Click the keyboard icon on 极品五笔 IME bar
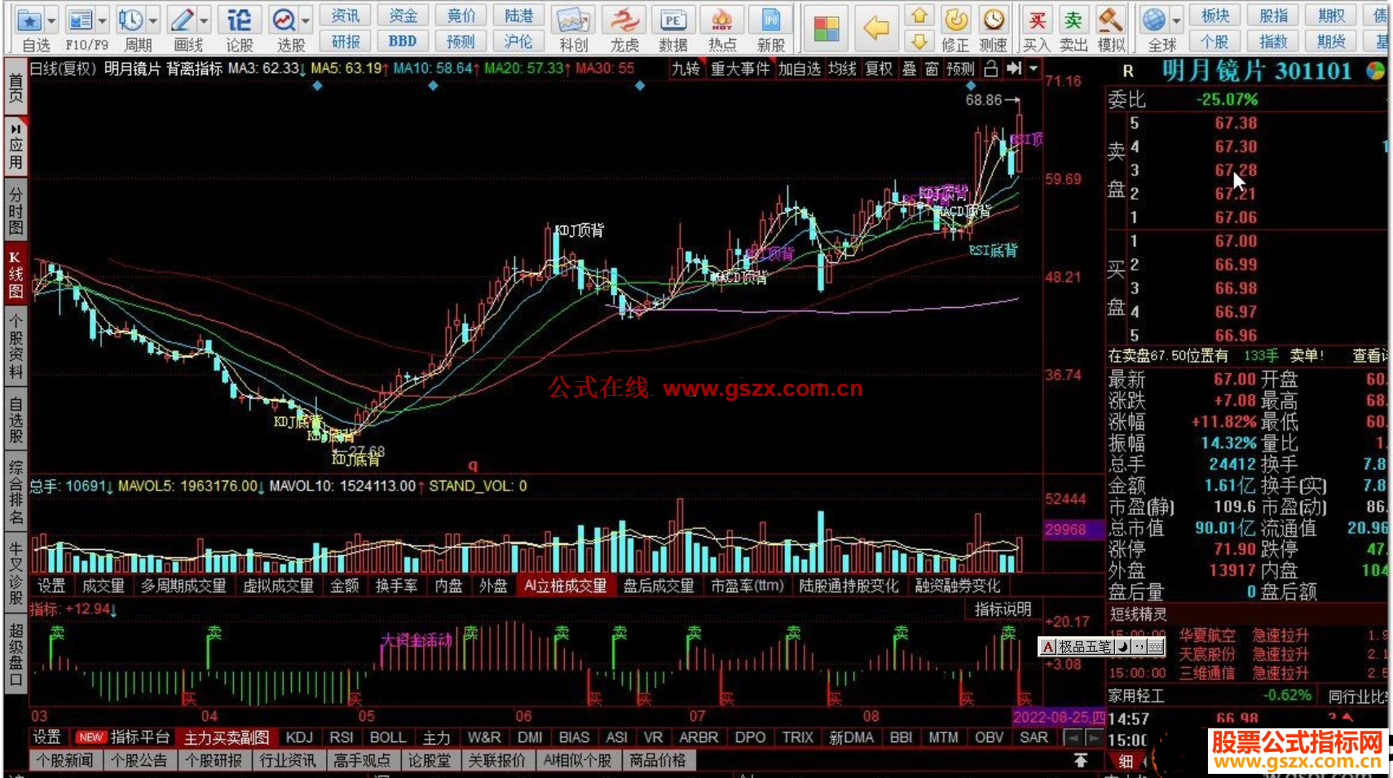 point(1155,647)
